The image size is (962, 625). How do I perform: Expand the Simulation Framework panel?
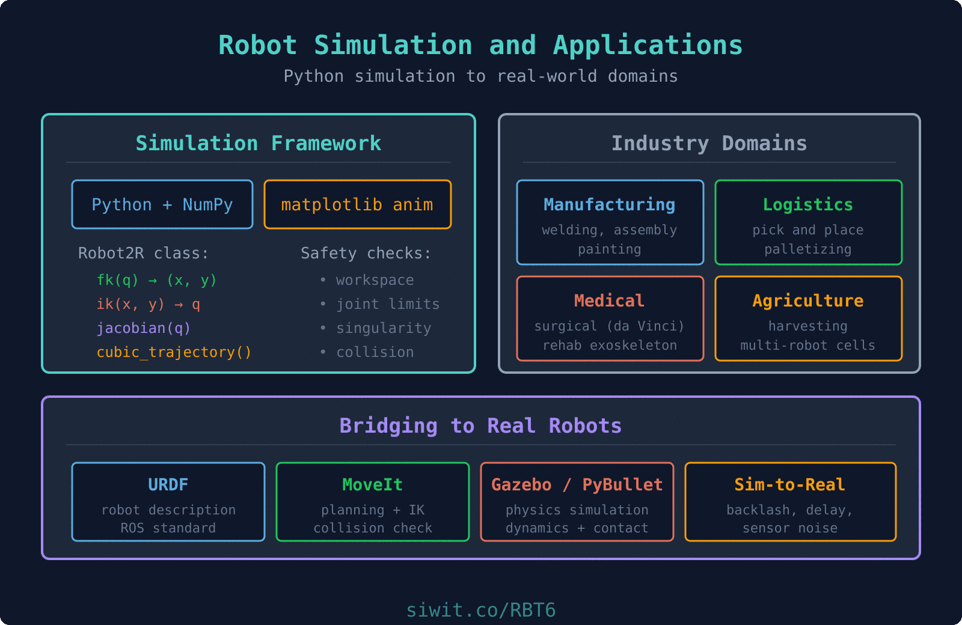(259, 143)
